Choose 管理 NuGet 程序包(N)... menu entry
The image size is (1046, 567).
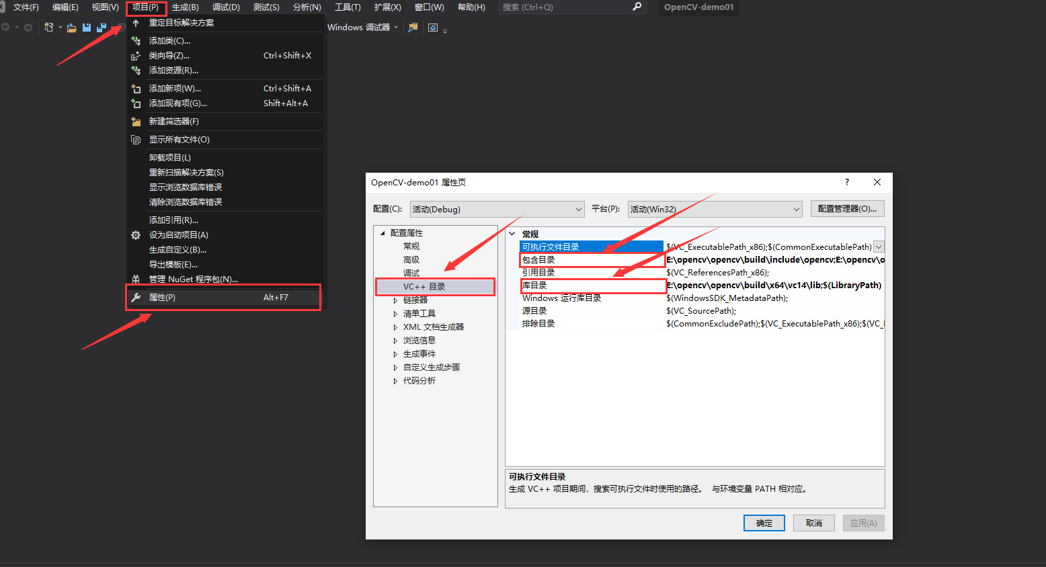pos(225,279)
